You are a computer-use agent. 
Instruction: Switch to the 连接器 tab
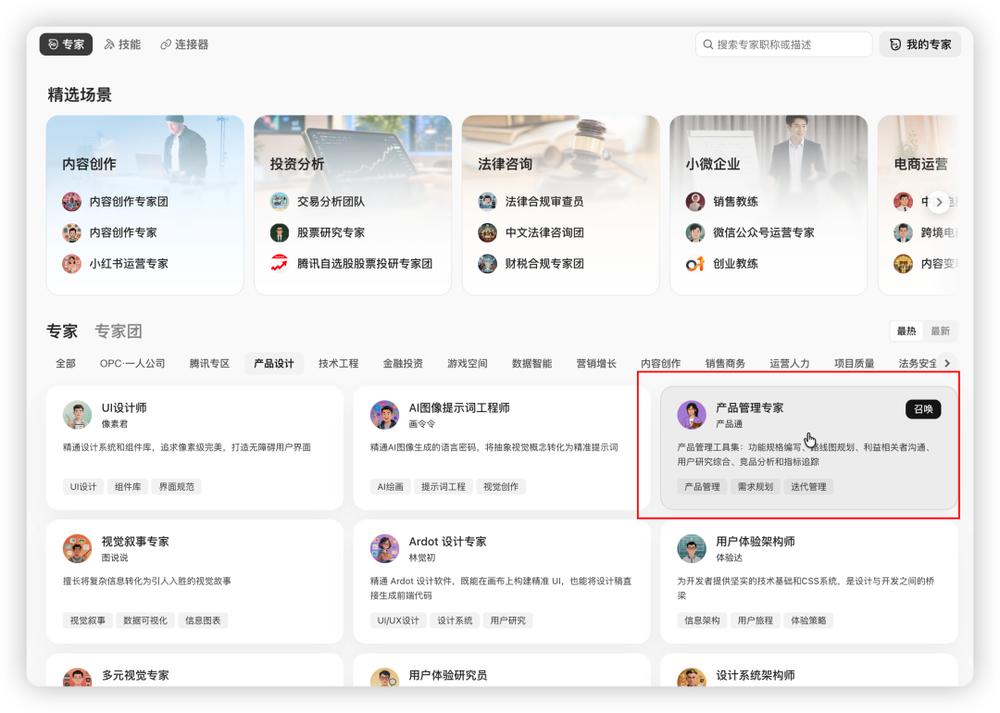tap(184, 44)
